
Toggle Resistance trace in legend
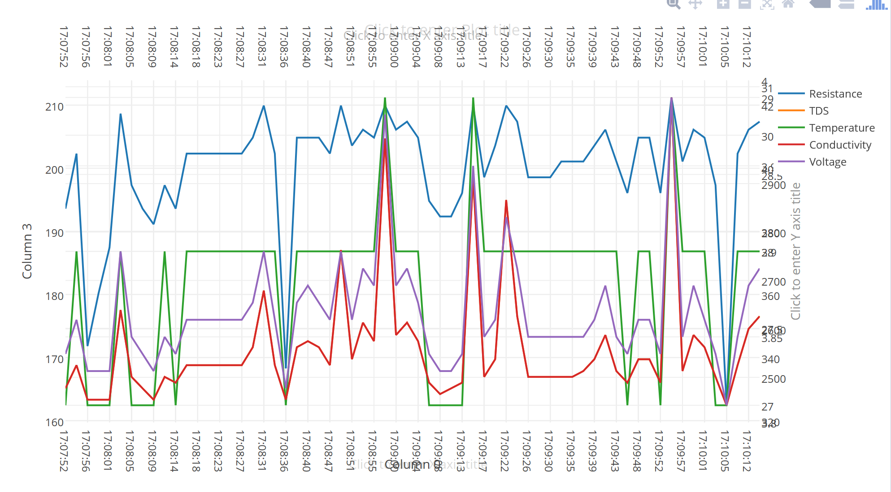pos(835,94)
